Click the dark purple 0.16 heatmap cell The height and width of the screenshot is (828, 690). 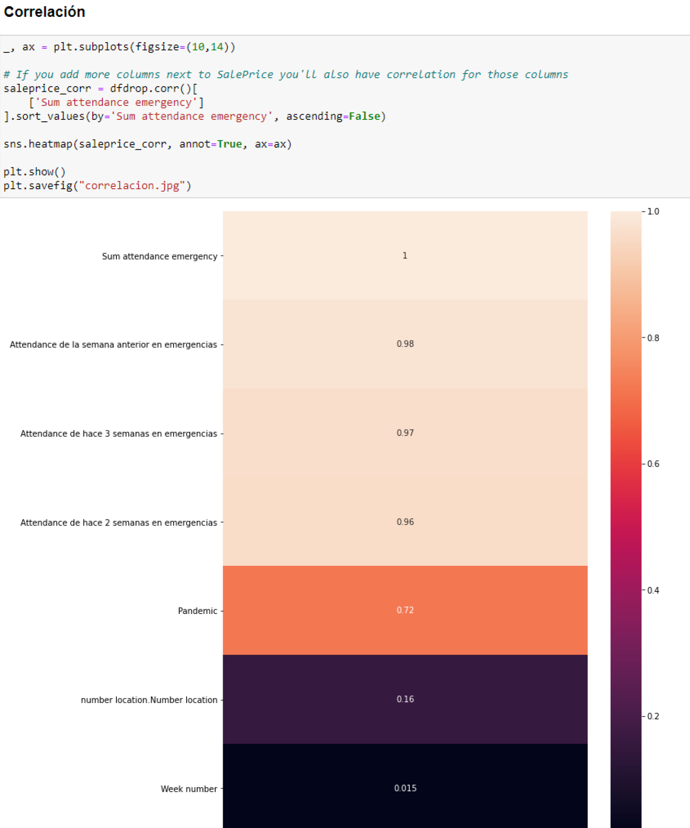click(405, 699)
